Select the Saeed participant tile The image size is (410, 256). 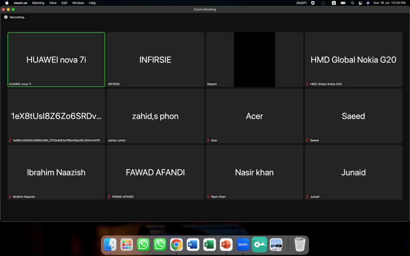coord(353,116)
